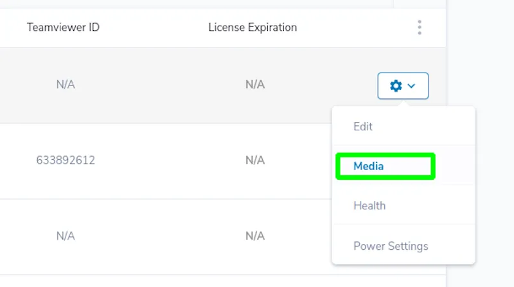The height and width of the screenshot is (287, 514).
Task: Click the green highlight border around Media
Action: point(385,155)
